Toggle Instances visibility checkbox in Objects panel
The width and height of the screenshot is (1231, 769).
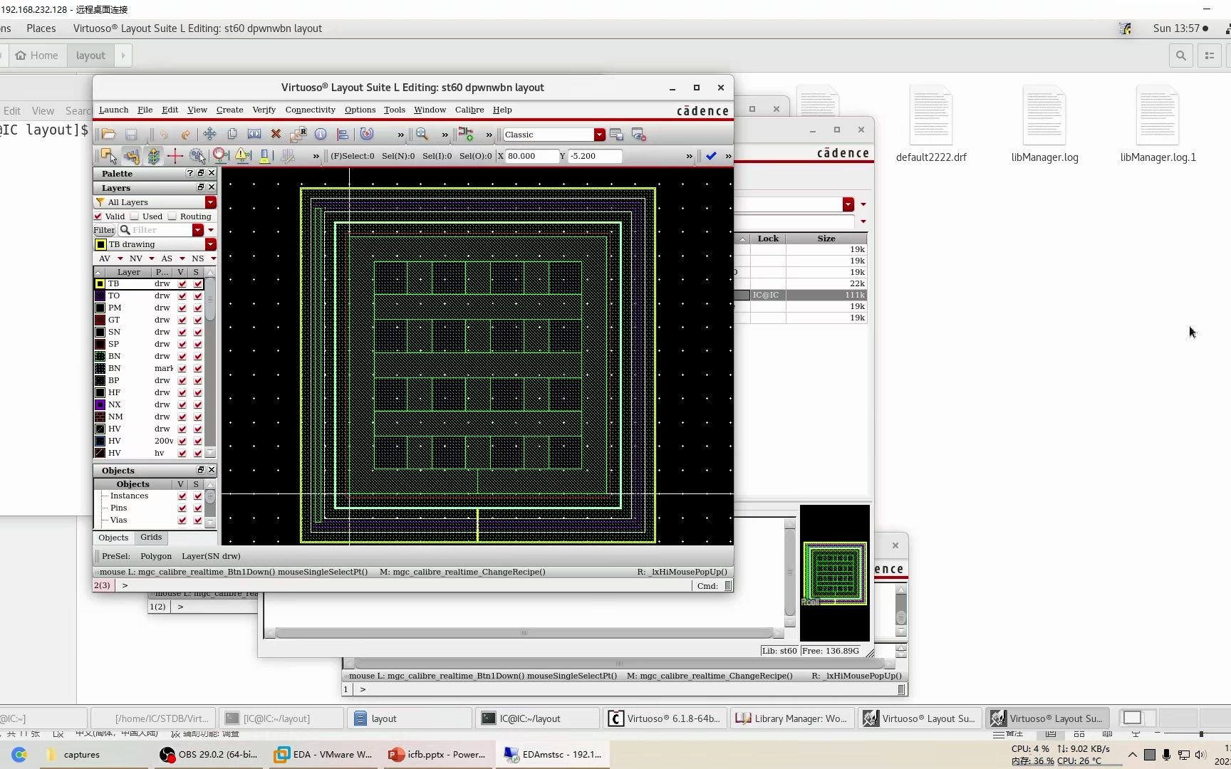[182, 496]
